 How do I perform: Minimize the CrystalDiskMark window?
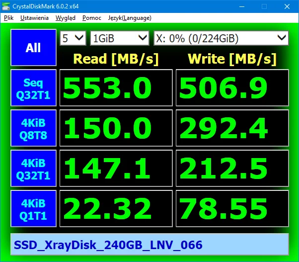tap(242, 6)
